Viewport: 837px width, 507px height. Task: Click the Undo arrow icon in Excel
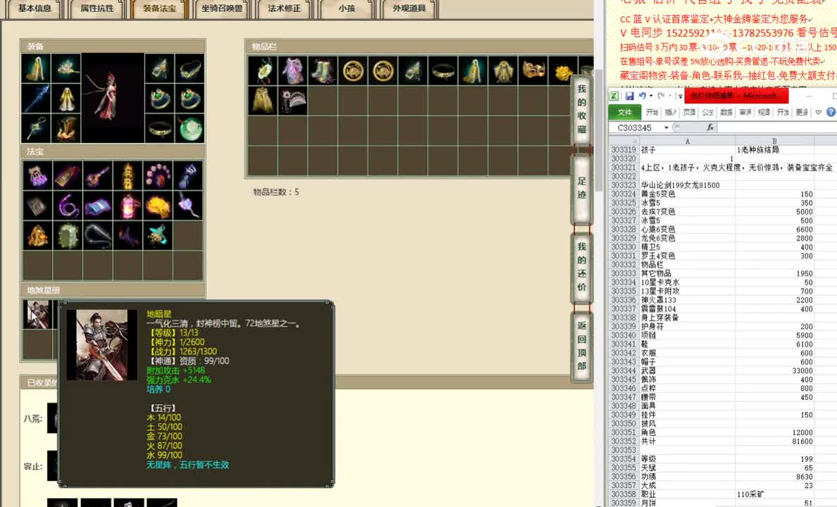coord(643,96)
